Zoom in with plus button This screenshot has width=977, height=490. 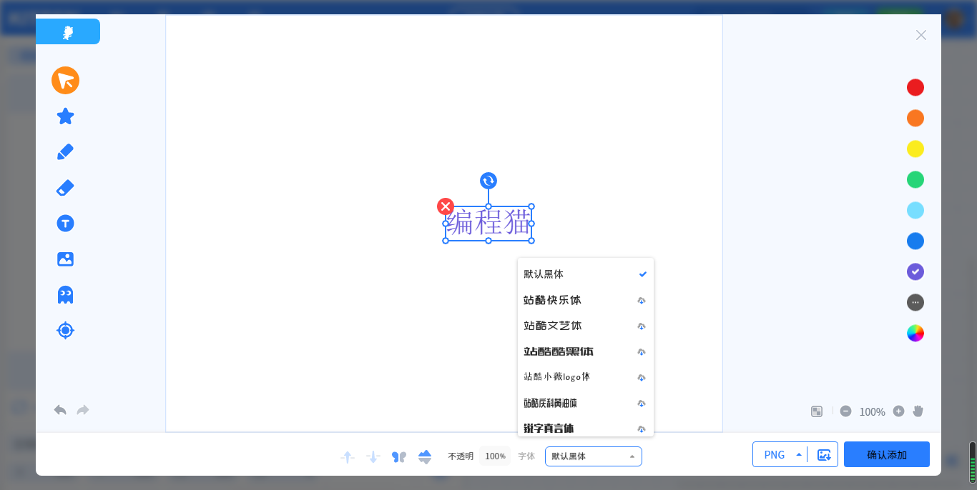[899, 411]
